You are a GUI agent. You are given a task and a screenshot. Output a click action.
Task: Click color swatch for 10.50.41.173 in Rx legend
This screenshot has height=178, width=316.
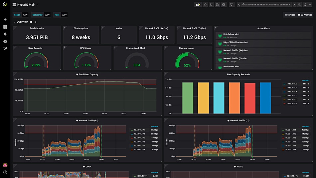click(x=132, y=134)
